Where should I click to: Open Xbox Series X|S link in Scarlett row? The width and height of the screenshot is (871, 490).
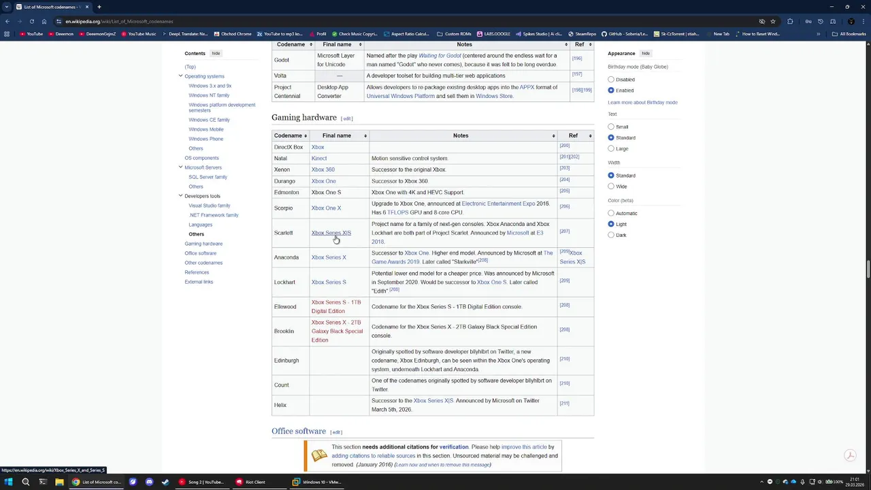pyautogui.click(x=331, y=233)
